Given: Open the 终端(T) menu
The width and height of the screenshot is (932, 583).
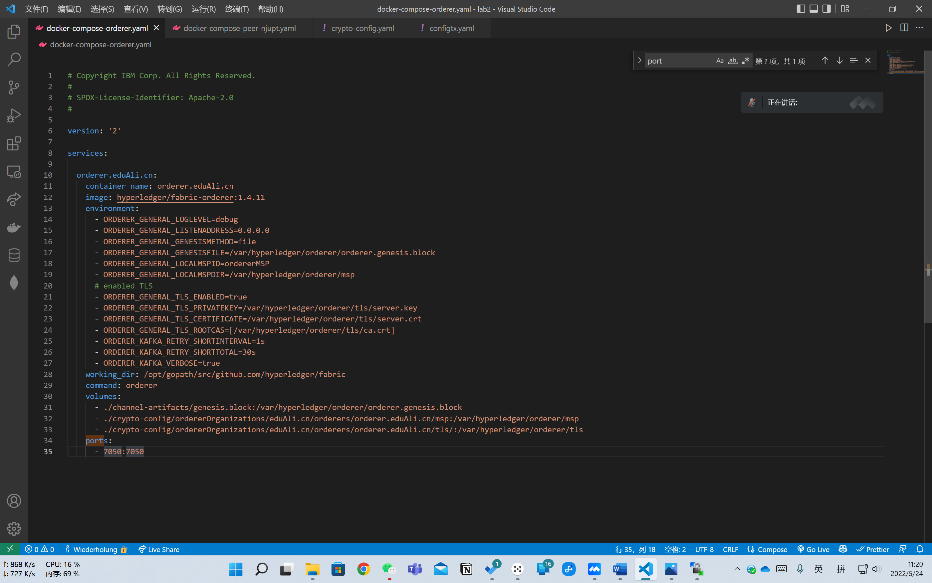Looking at the screenshot, I should click(x=237, y=9).
